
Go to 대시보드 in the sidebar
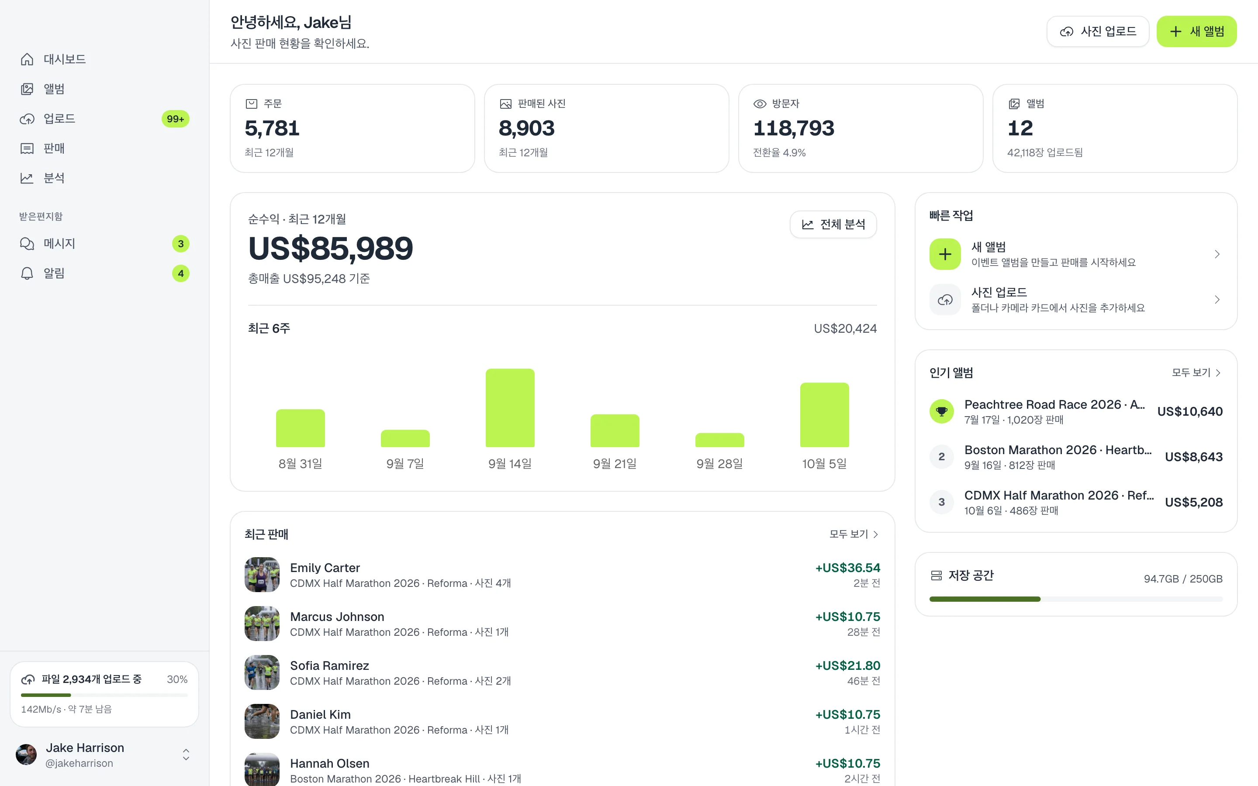(104, 59)
